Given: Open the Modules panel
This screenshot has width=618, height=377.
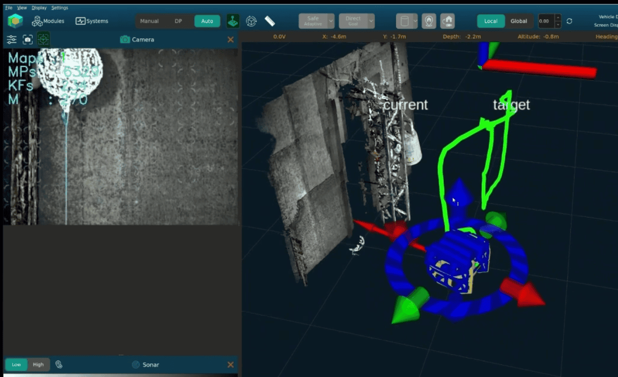Looking at the screenshot, I should click(x=48, y=21).
